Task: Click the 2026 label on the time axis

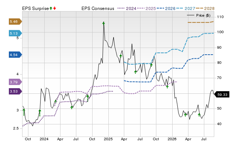Action: pos(172,139)
